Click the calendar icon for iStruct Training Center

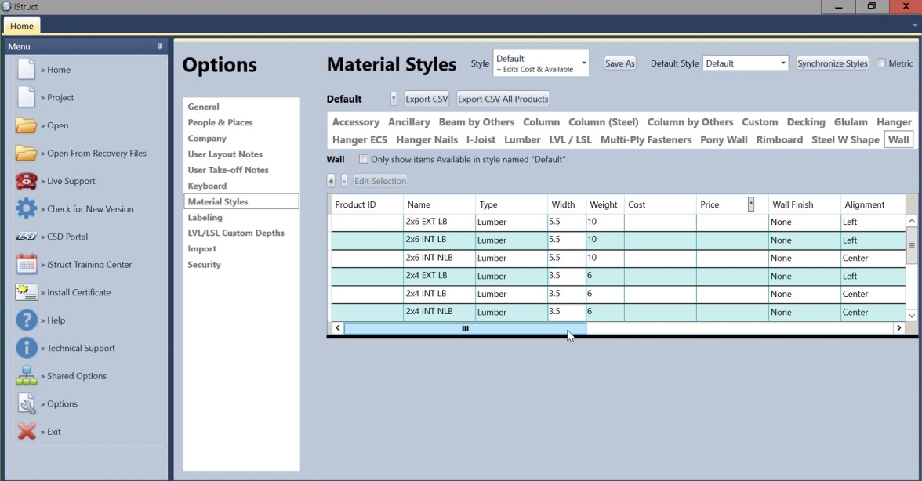27,265
